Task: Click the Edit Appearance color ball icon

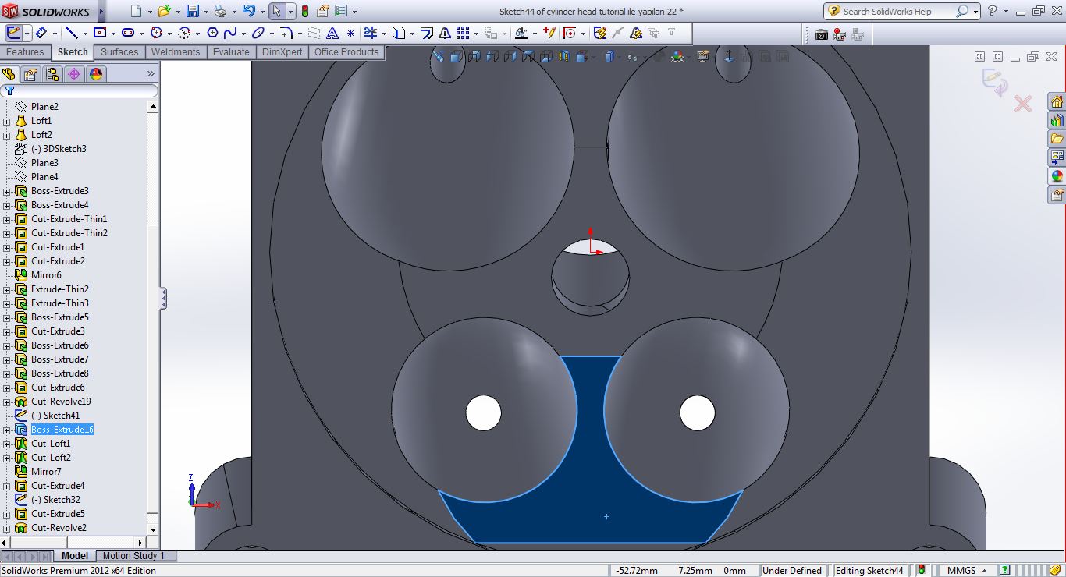Action: [x=677, y=56]
